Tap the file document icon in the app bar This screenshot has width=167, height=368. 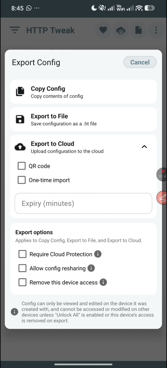(x=138, y=30)
